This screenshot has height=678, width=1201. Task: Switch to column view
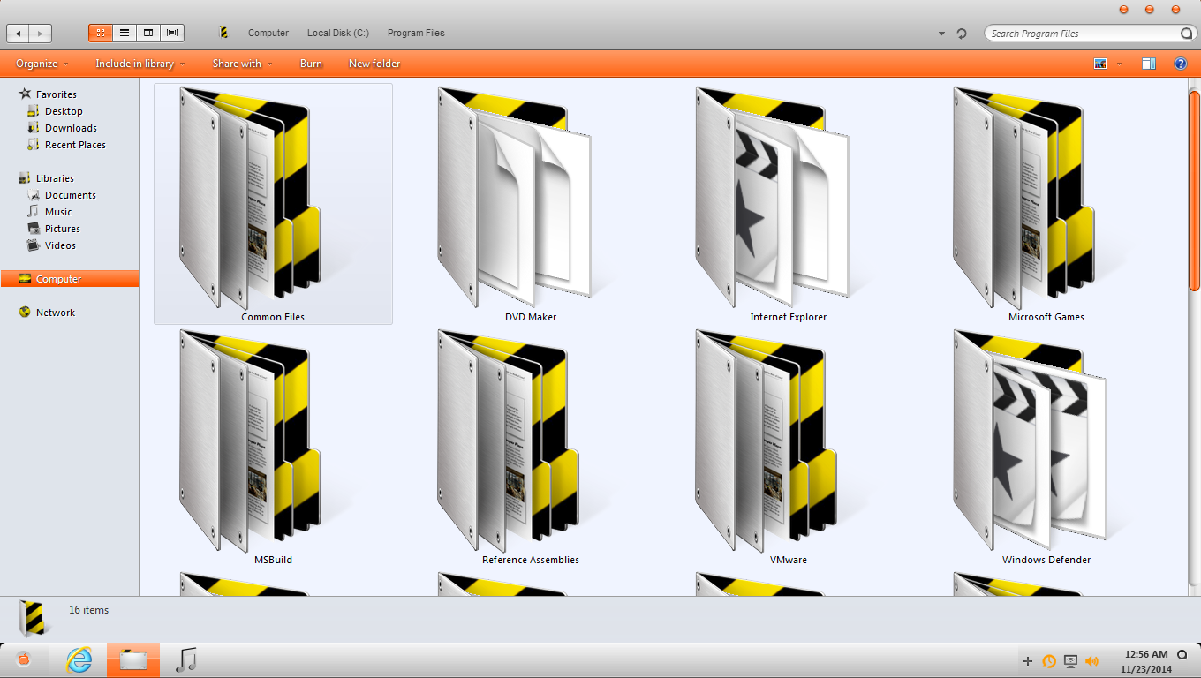pos(147,33)
